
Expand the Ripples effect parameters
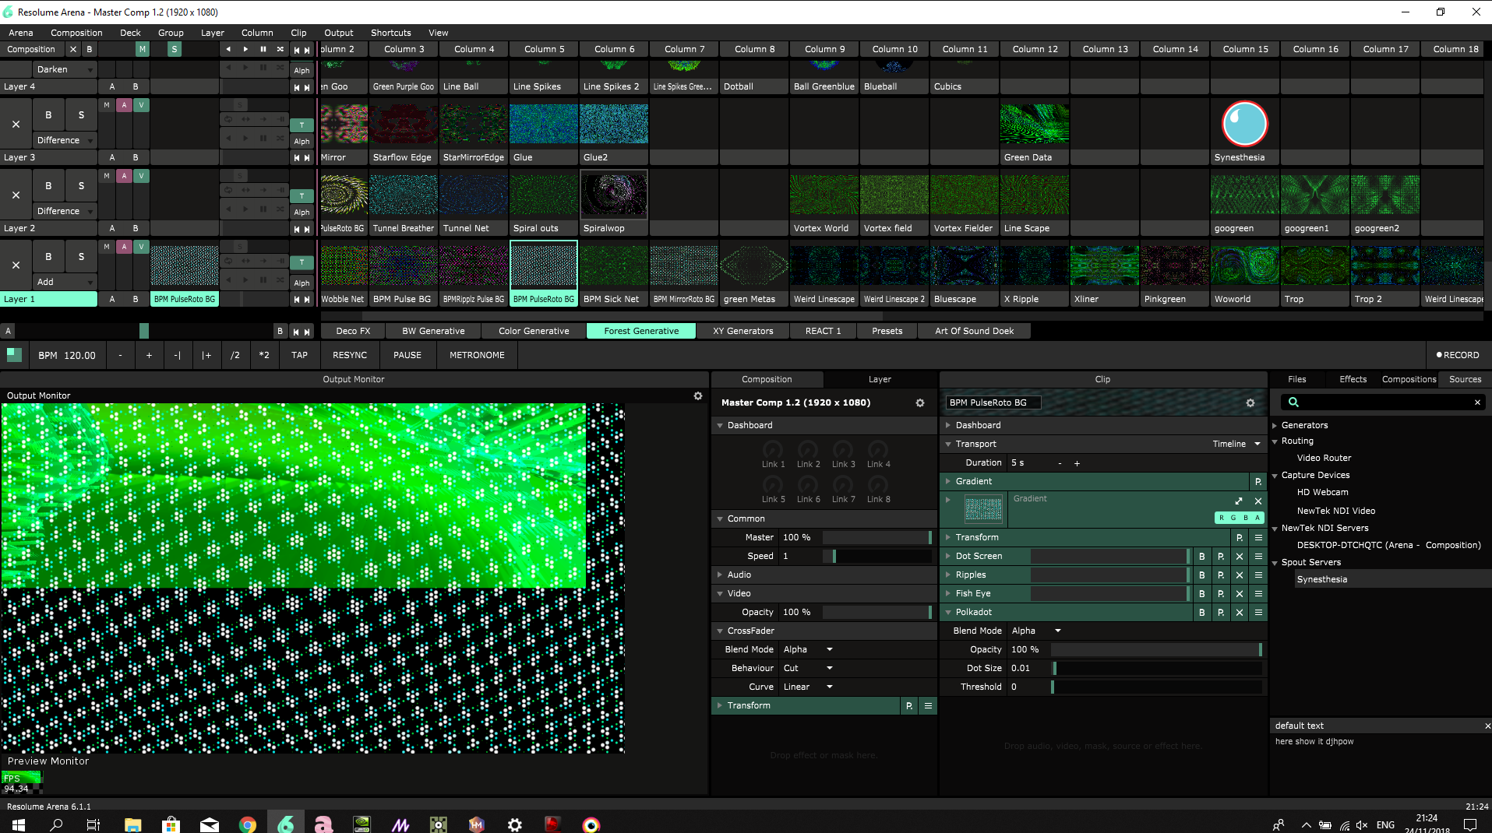[x=948, y=575]
